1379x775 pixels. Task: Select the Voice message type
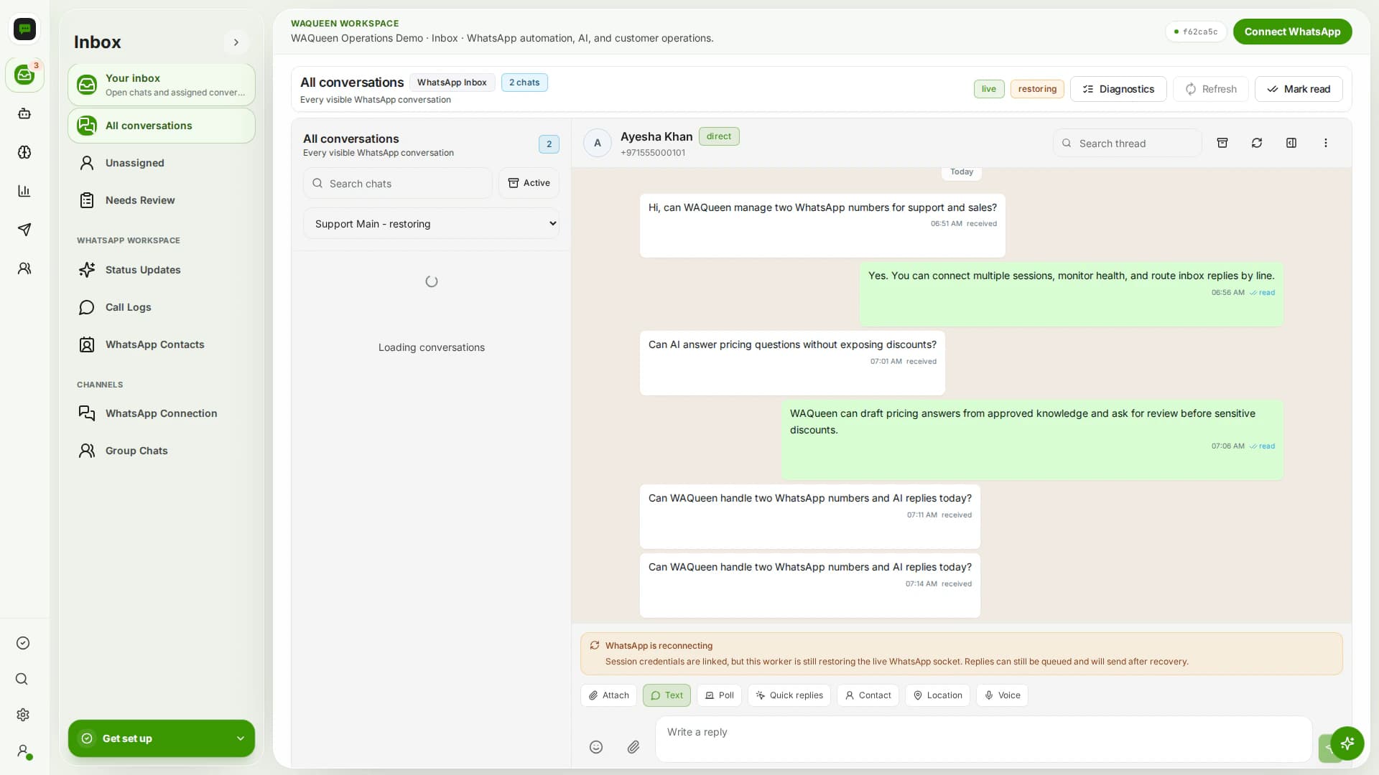click(x=1002, y=695)
